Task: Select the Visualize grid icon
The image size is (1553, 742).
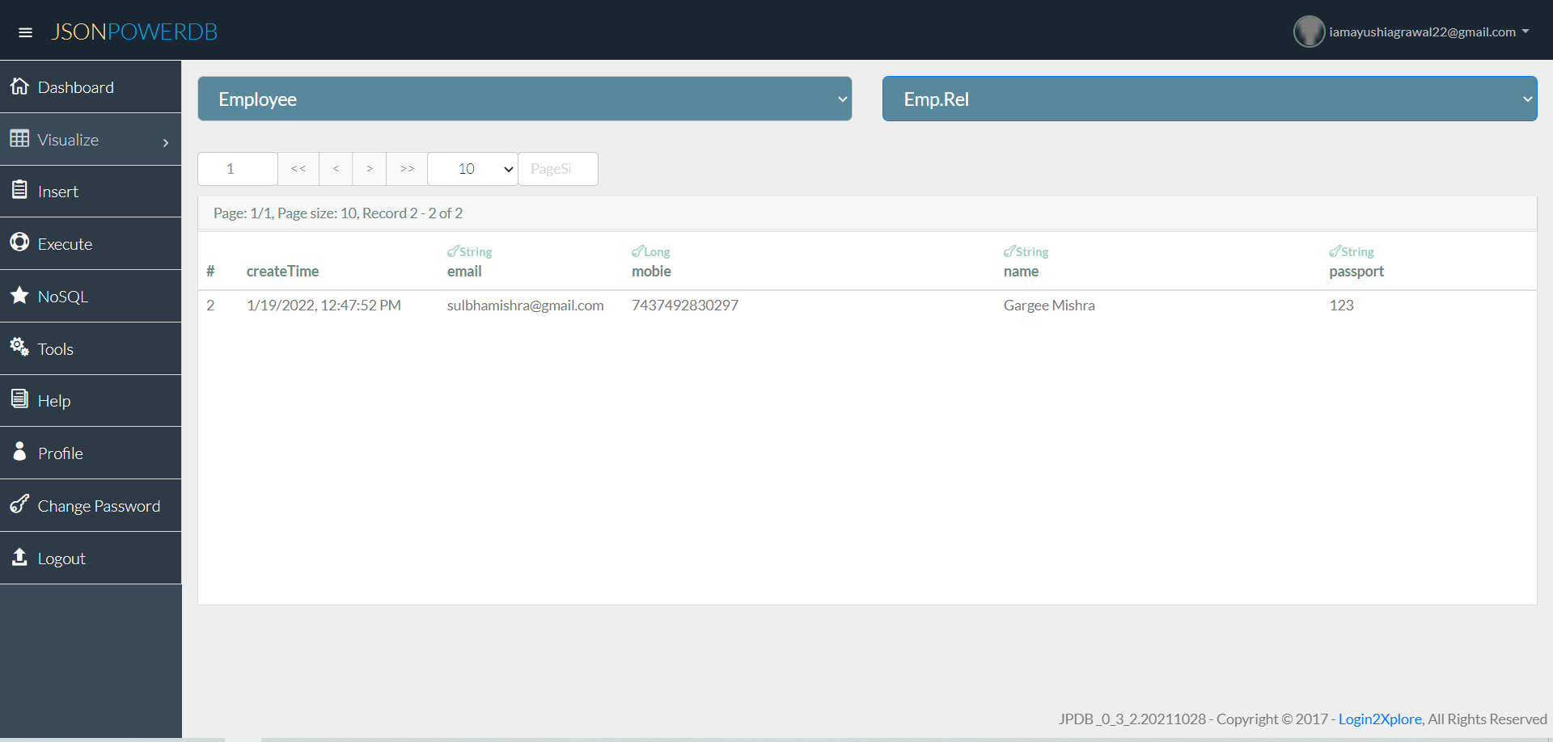Action: click(19, 139)
